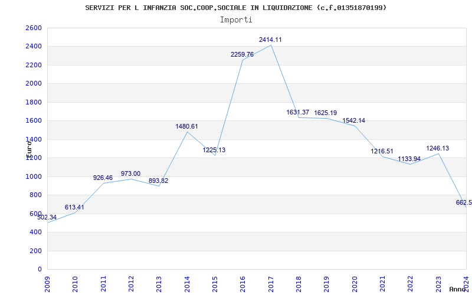Click the 662.5 value label at 2024

[x=464, y=202]
